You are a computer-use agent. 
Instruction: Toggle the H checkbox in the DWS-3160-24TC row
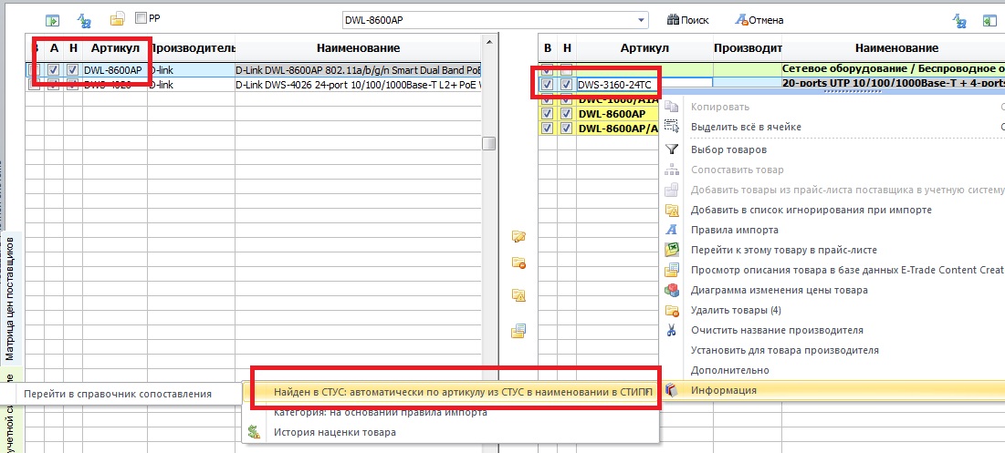pyautogui.click(x=567, y=84)
